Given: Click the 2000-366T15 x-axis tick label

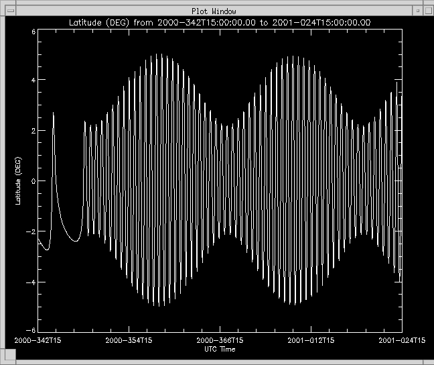Looking at the screenshot, I should tap(220, 341).
